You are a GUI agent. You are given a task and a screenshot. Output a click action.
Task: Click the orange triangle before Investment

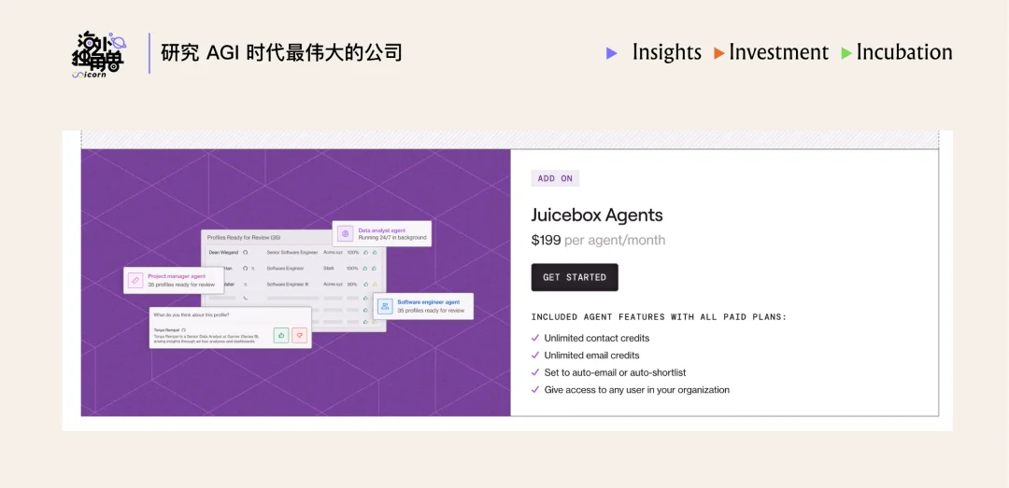click(x=719, y=53)
